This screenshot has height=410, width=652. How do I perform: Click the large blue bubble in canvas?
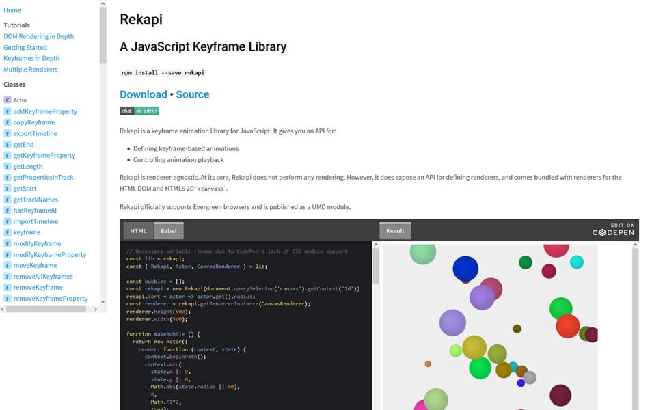coord(465,269)
